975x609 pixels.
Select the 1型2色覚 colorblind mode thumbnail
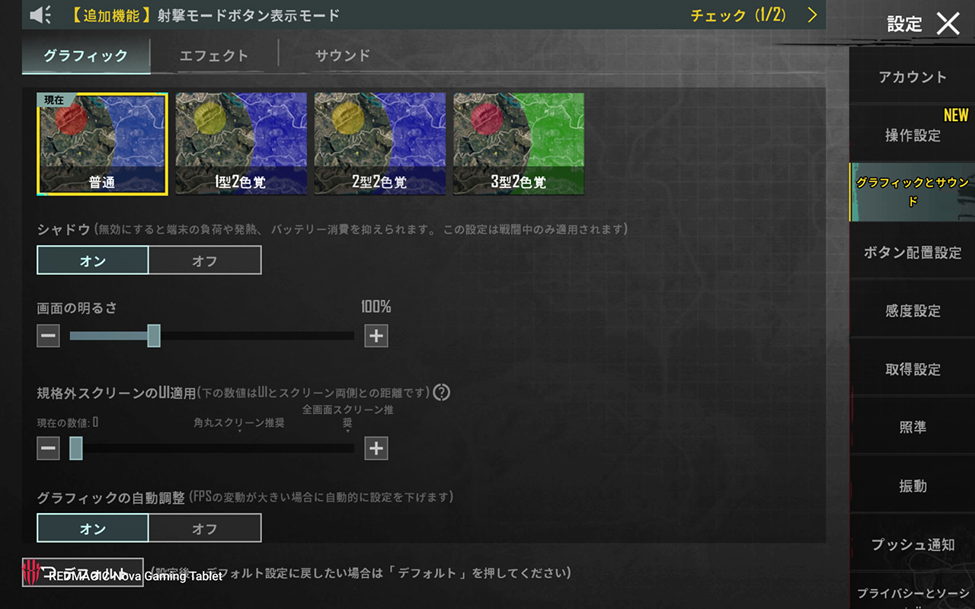coord(241,143)
